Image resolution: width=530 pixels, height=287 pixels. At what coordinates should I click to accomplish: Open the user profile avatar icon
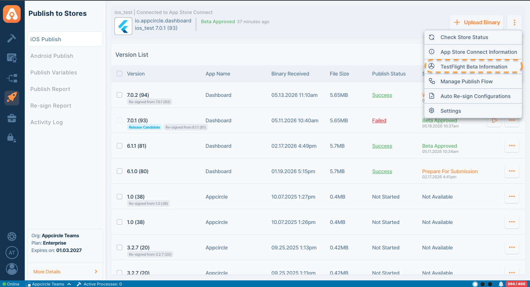pos(12,269)
